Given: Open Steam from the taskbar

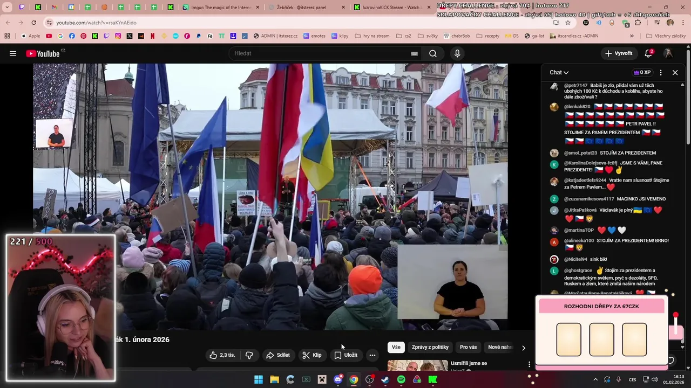Looking at the screenshot, I should [385, 379].
